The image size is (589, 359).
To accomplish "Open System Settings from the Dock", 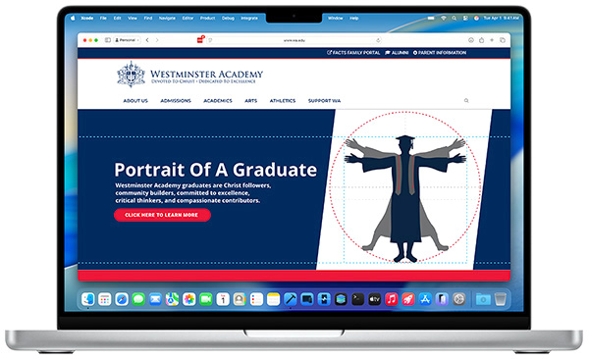I will 458,299.
